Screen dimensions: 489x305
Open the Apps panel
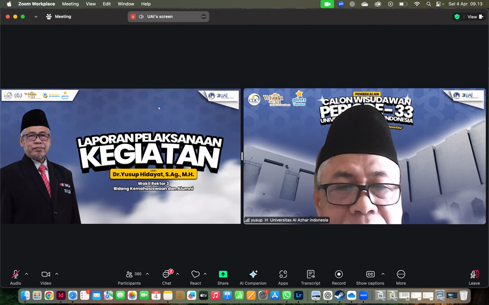[x=283, y=275]
